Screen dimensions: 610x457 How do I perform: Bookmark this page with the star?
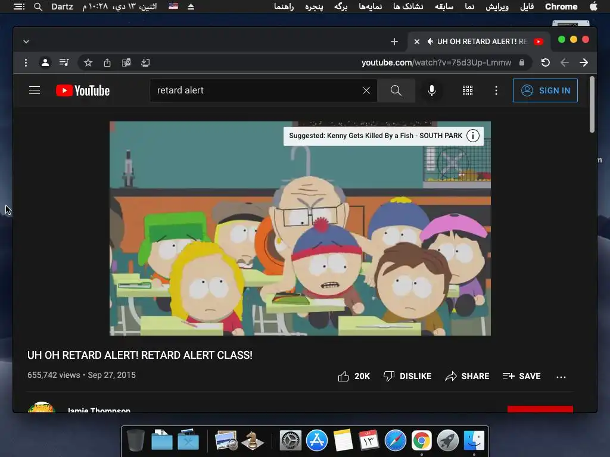[88, 62]
